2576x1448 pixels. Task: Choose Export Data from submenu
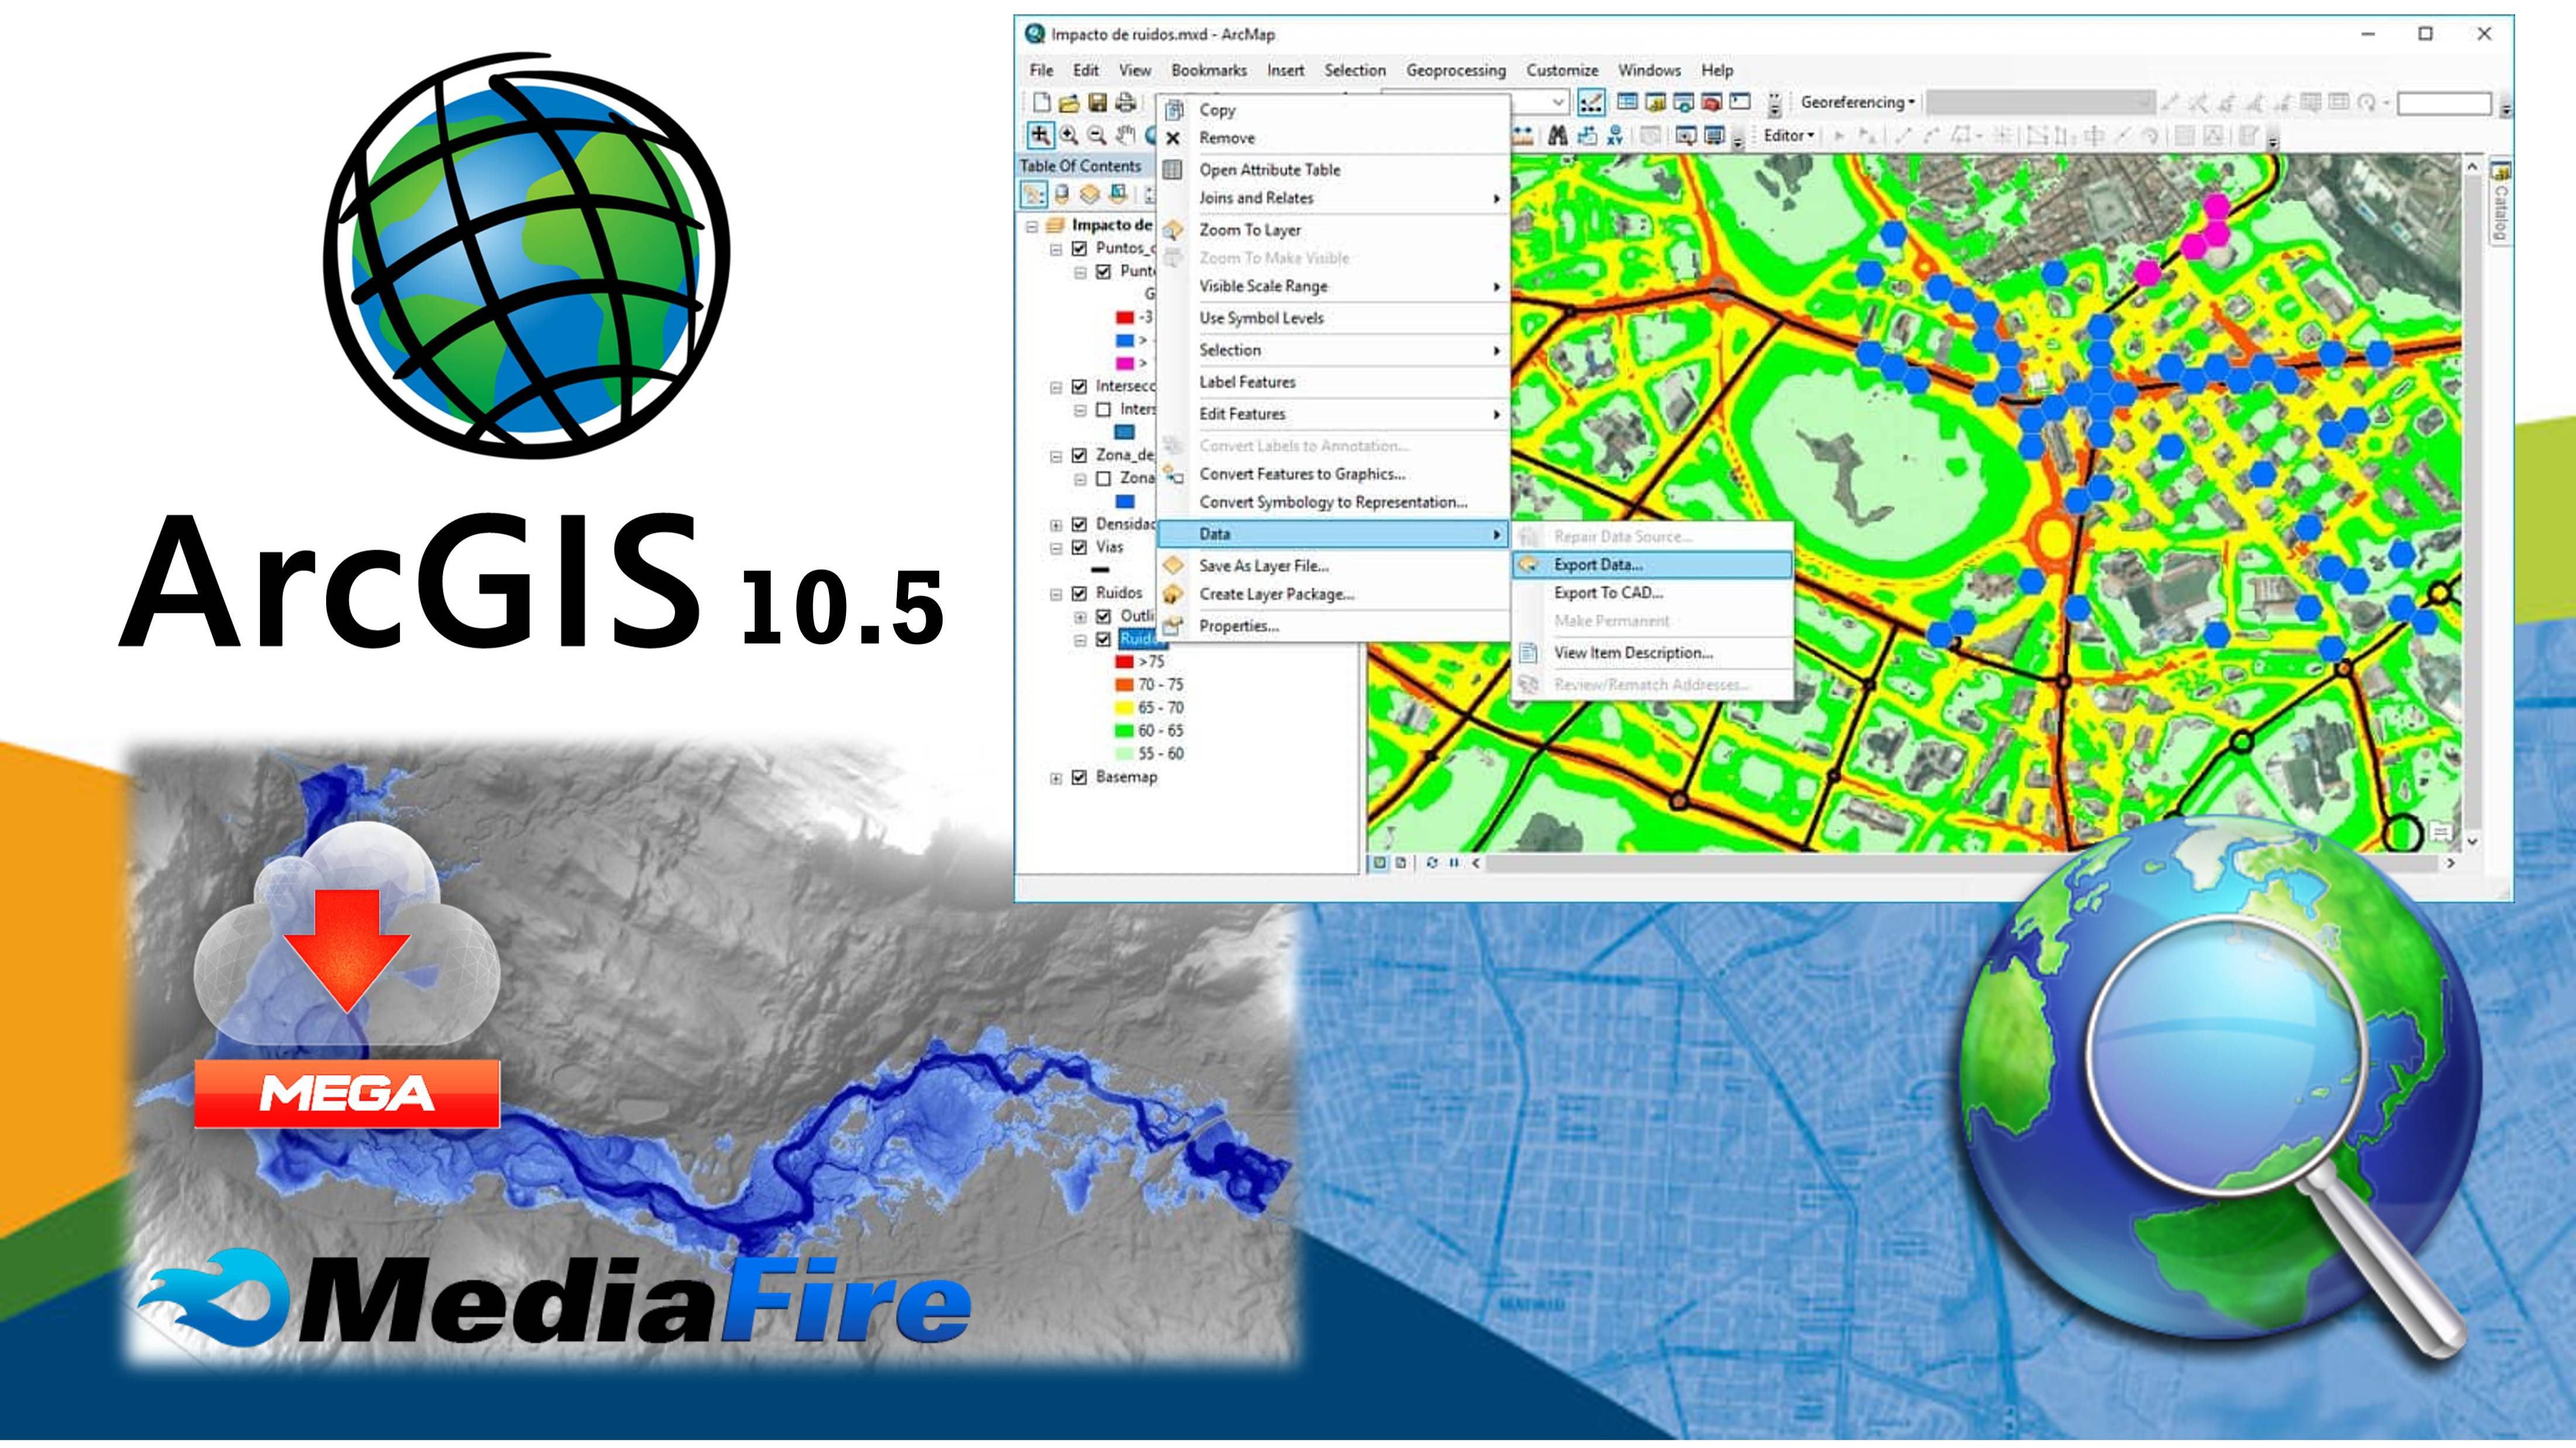click(1597, 565)
